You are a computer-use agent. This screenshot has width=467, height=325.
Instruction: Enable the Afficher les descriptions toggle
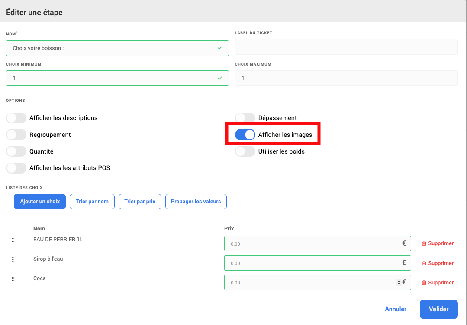pos(16,118)
